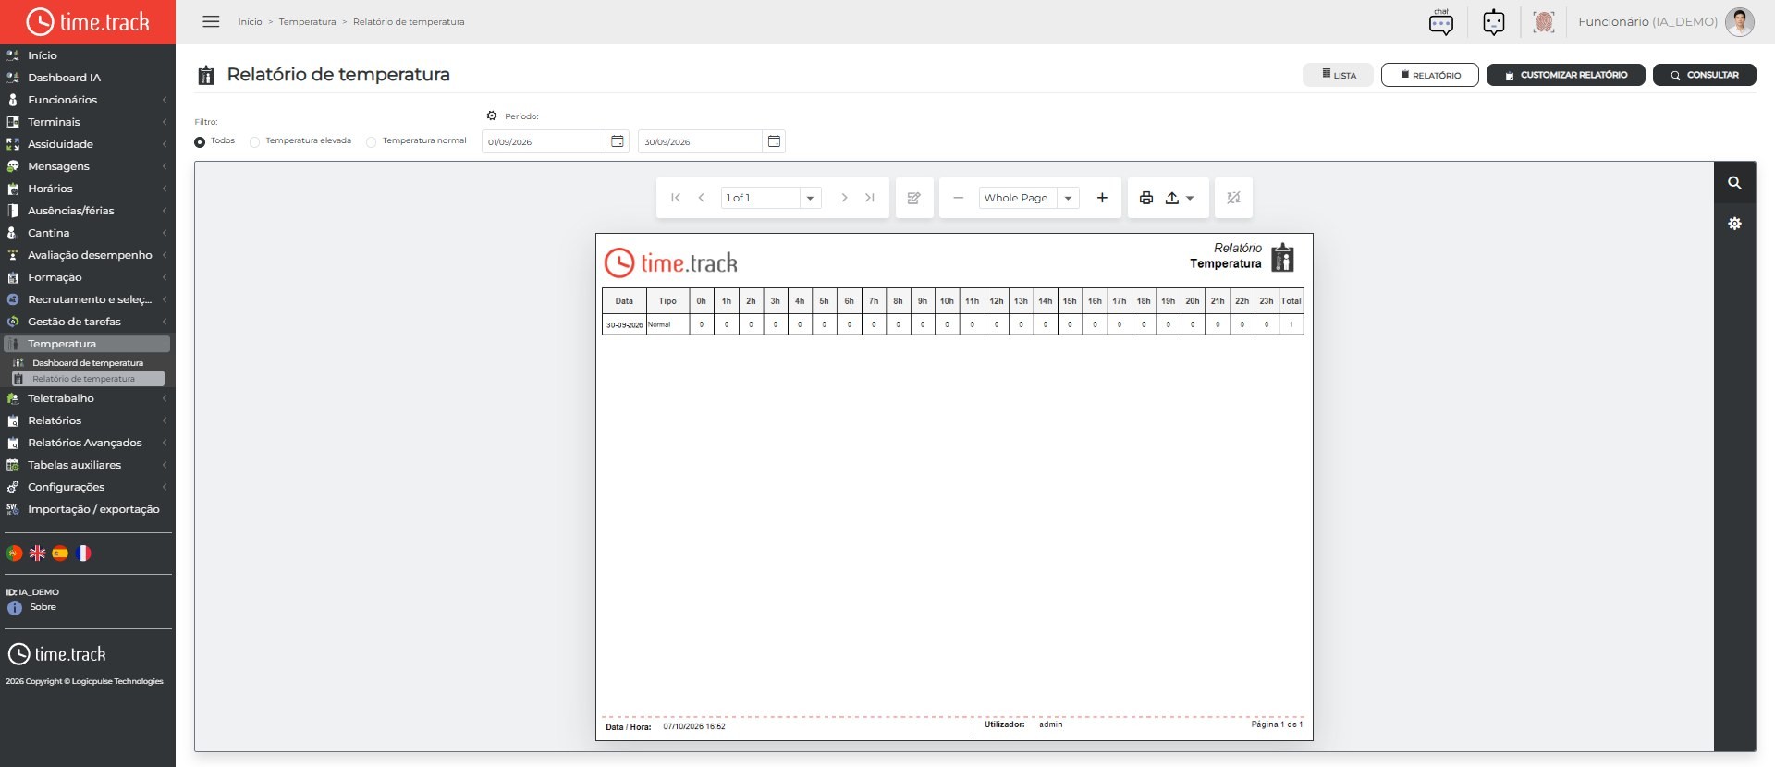Expand Funcionários sidebar menu
This screenshot has height=767, width=1775.
point(88,100)
